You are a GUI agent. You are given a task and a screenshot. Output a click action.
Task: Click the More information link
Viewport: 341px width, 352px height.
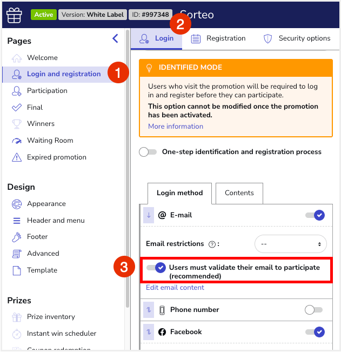176,127
